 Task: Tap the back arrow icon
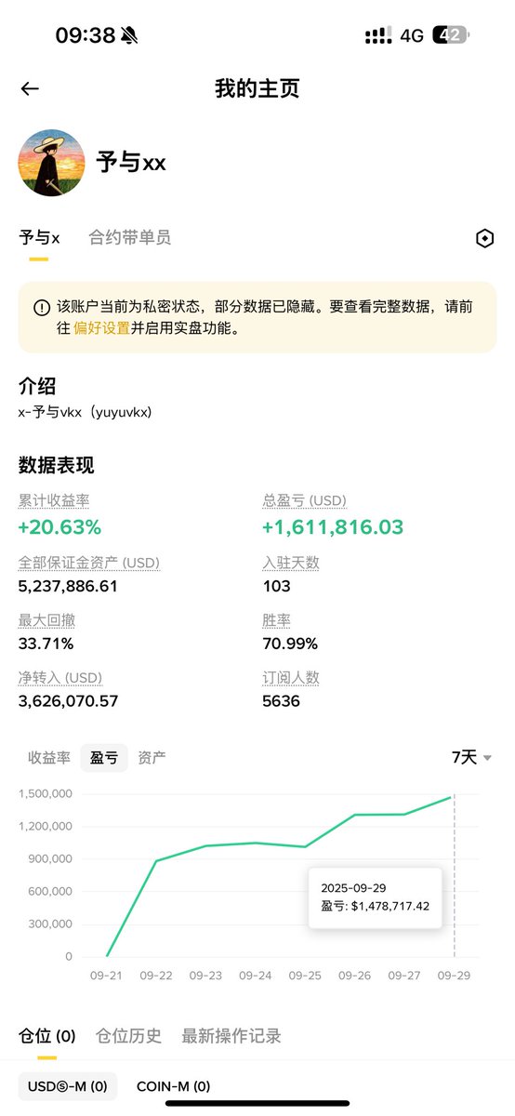click(30, 88)
